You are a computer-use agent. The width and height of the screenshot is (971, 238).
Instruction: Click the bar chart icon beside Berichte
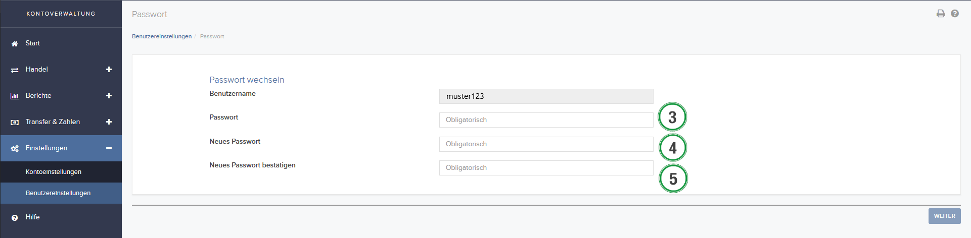pos(15,96)
